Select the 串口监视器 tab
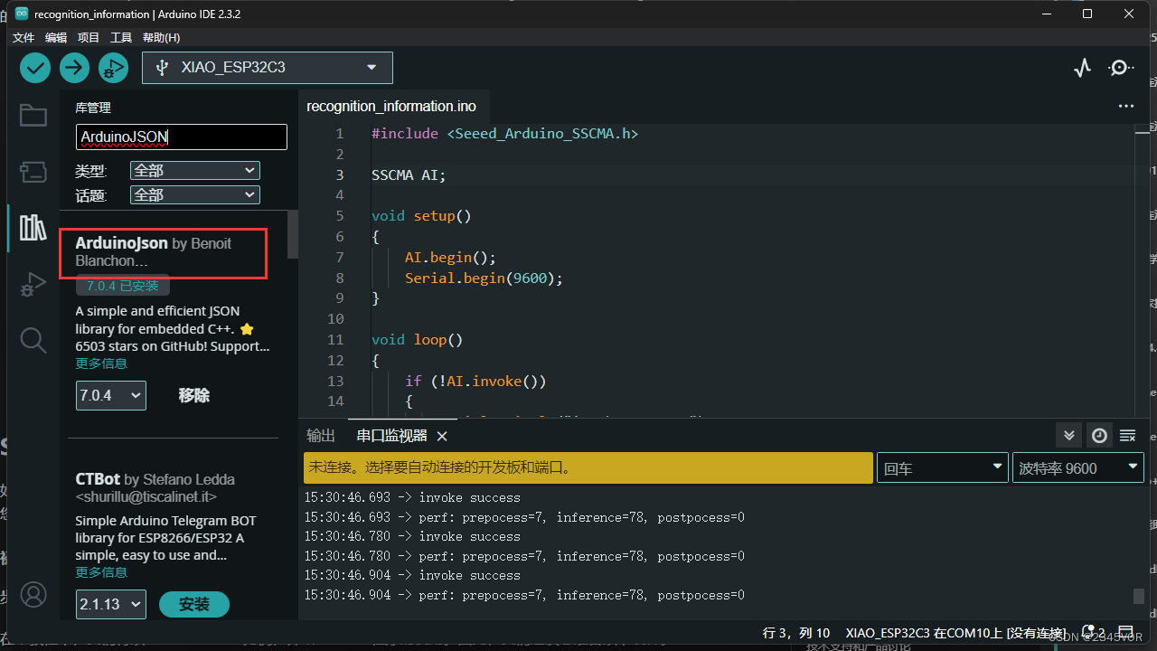This screenshot has width=1157, height=651. click(x=391, y=436)
